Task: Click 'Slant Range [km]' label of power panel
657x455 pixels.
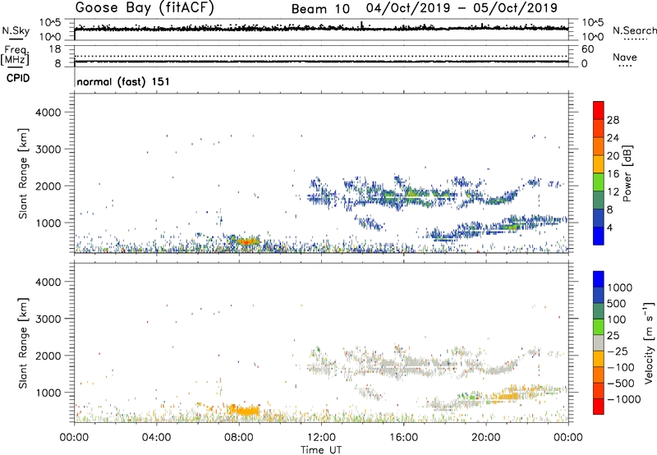Action: [23, 173]
